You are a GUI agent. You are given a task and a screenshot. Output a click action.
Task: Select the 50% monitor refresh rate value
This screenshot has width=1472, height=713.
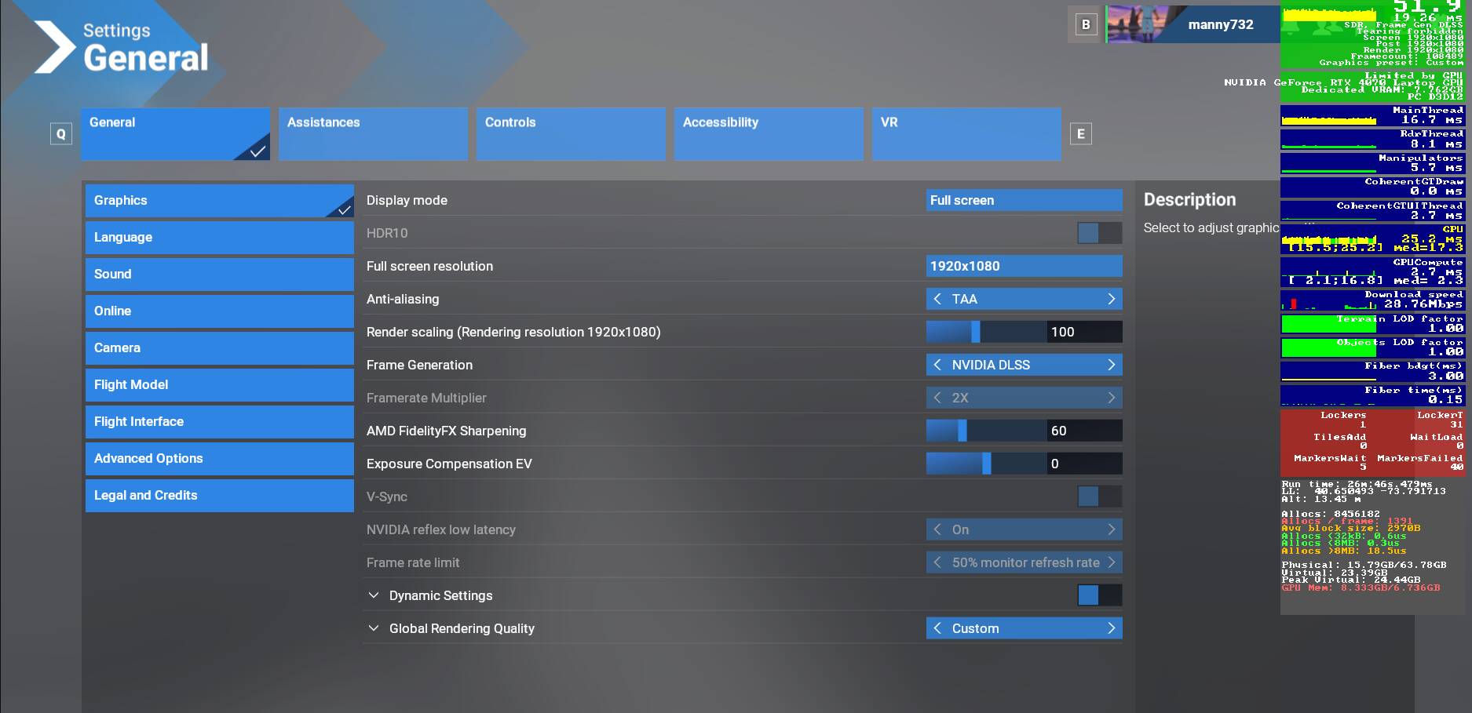pos(1025,562)
